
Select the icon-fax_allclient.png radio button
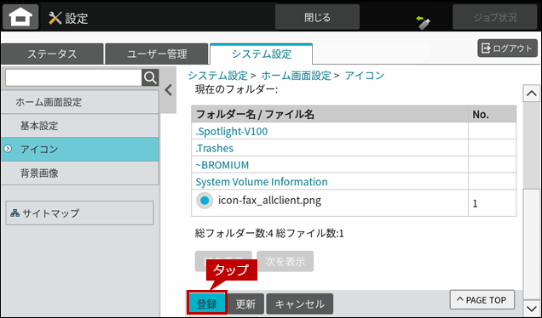205,201
